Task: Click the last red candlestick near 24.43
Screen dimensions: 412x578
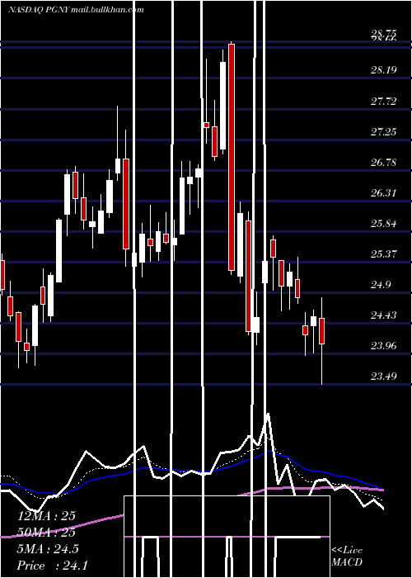Action: click(x=322, y=331)
